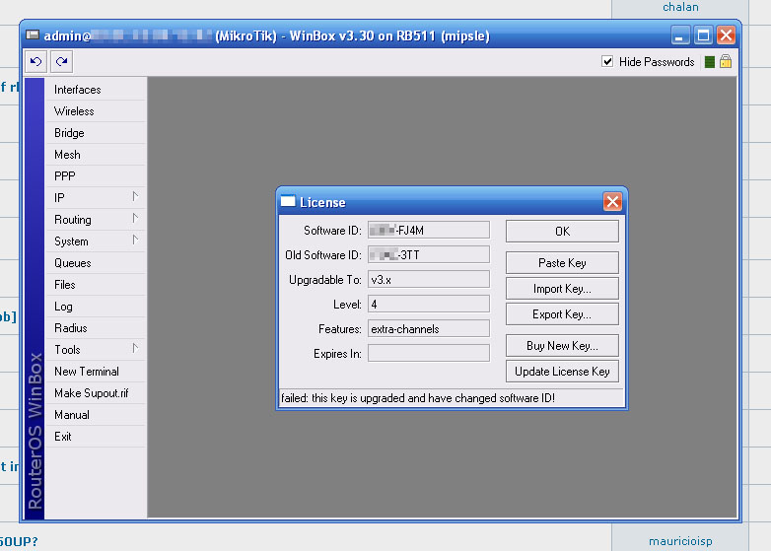771x551 pixels.
Task: Open the Radius menu item
Action: tap(96, 328)
